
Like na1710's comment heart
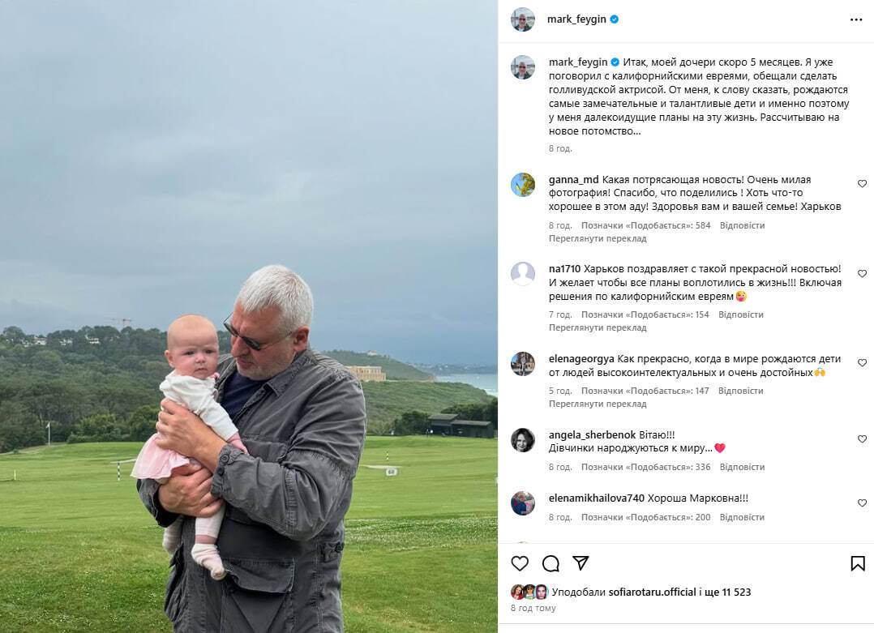tap(863, 274)
